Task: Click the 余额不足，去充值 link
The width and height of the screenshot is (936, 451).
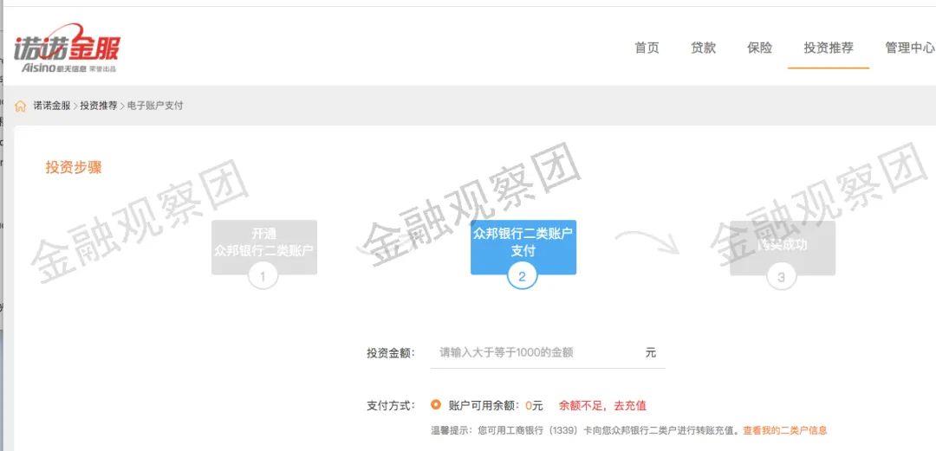Action: pos(602,406)
